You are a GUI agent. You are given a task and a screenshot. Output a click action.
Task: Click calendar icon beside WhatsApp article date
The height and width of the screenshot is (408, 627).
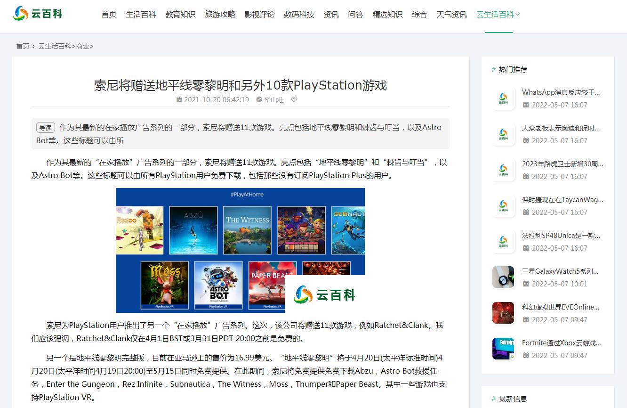click(x=526, y=105)
